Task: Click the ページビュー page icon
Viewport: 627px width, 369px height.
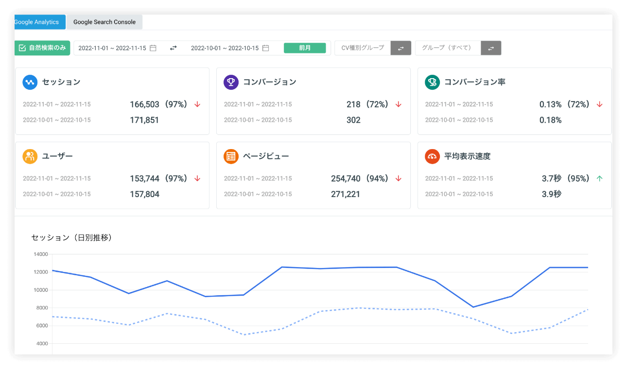Action: pyautogui.click(x=230, y=156)
